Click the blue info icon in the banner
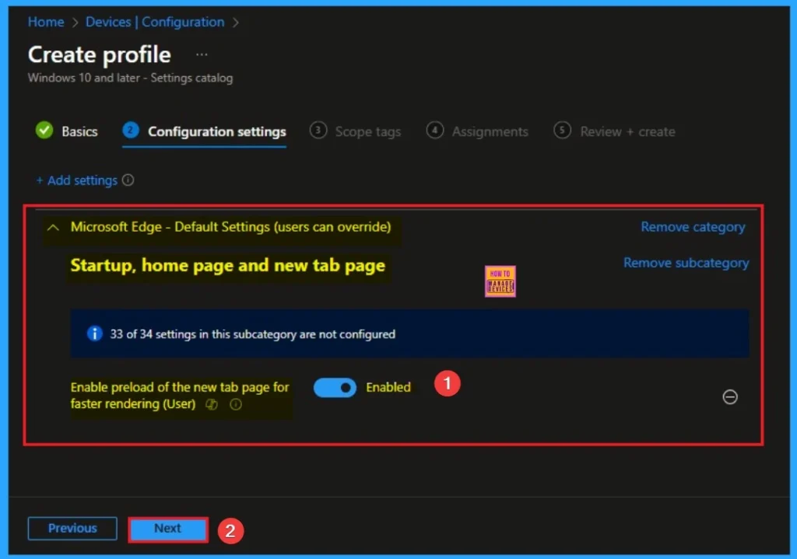 click(94, 334)
